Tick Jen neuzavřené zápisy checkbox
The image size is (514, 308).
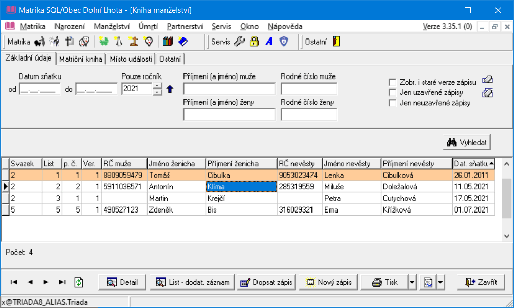tap(393, 103)
